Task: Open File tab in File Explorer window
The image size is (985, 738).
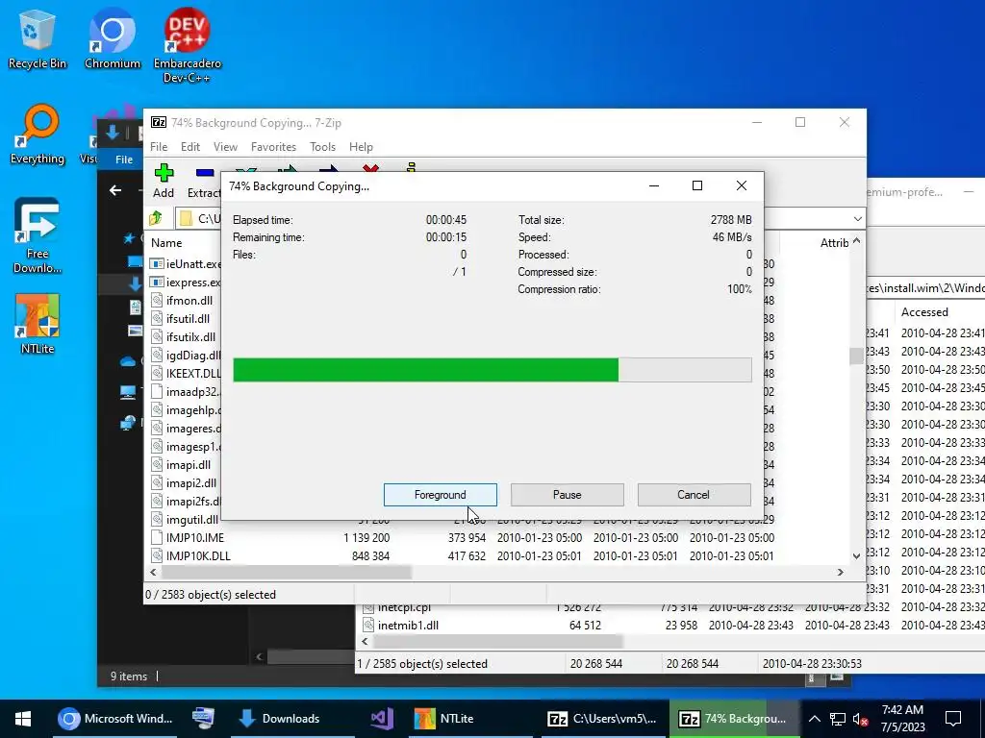Action: (124, 160)
